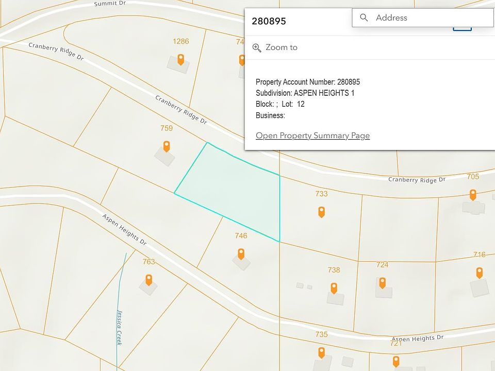The width and height of the screenshot is (495, 371).
Task: Click the 'Block: ; Lot: 12' text
Action: point(280,104)
